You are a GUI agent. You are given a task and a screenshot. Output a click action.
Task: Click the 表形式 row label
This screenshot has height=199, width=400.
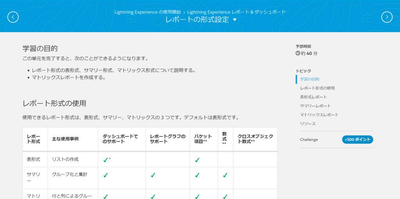[x=34, y=159]
